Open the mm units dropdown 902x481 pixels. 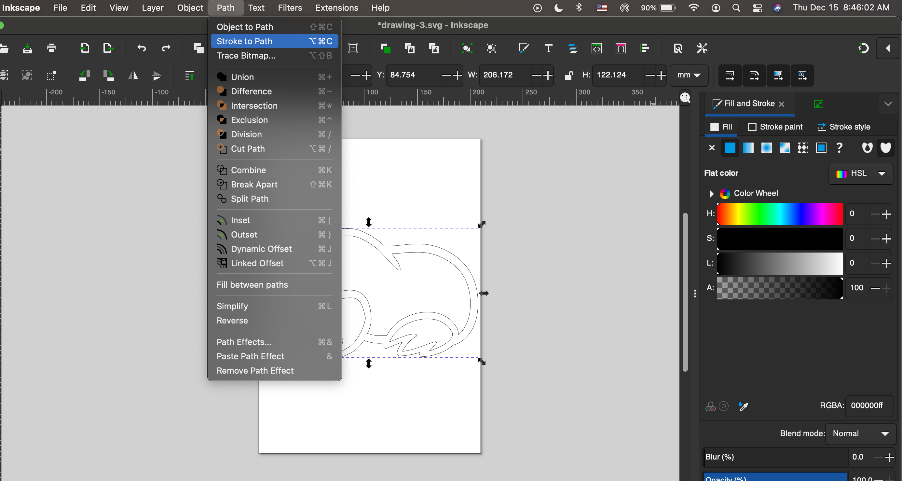point(689,75)
